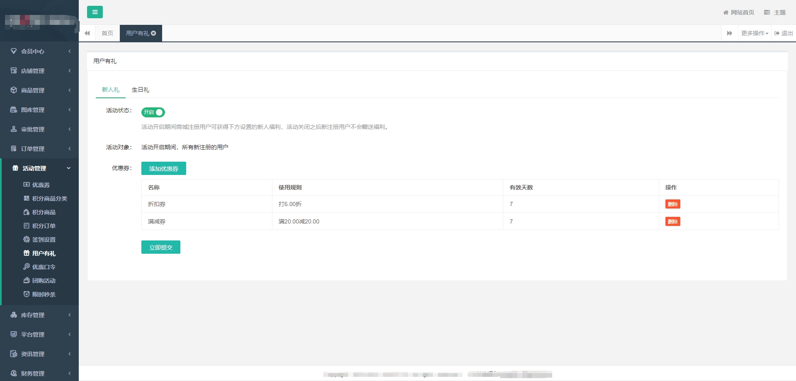Click the 审批管理 stamp icon
The image size is (796, 381).
pos(14,129)
